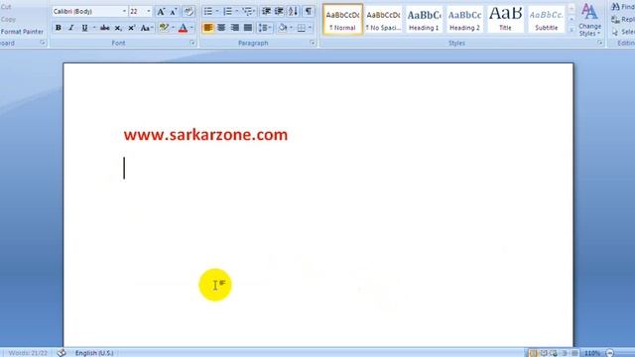Click the Find button
The image size is (635, 357).
coord(623,7)
